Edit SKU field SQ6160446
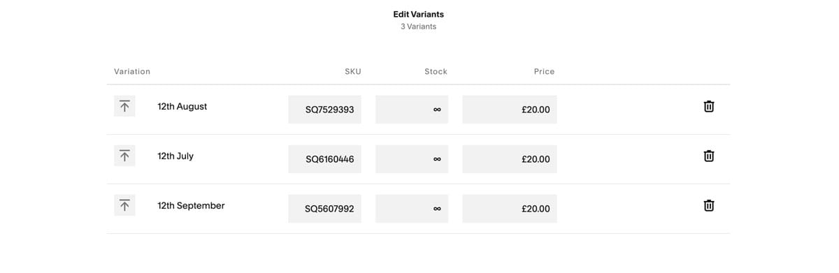 click(325, 159)
